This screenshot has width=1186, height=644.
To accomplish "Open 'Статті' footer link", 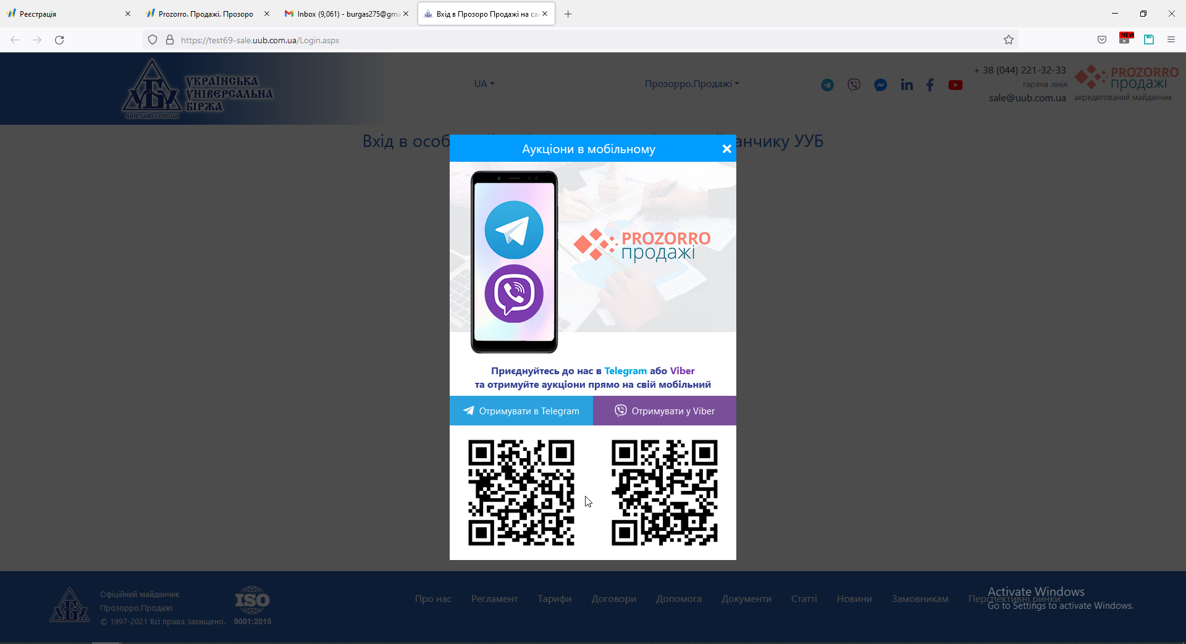I will point(804,599).
